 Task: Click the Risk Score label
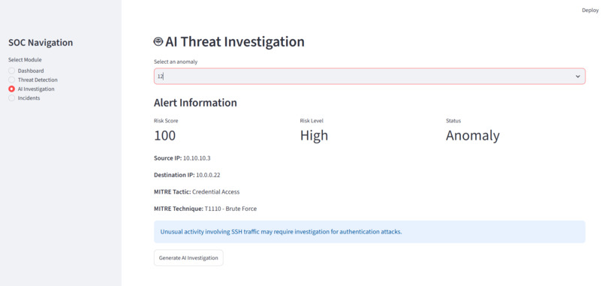[166, 121]
